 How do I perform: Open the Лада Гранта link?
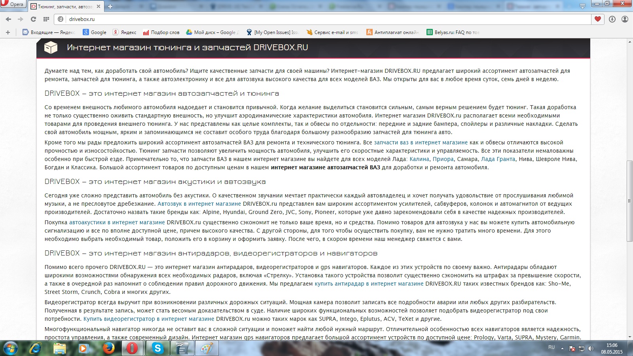pyautogui.click(x=498, y=159)
